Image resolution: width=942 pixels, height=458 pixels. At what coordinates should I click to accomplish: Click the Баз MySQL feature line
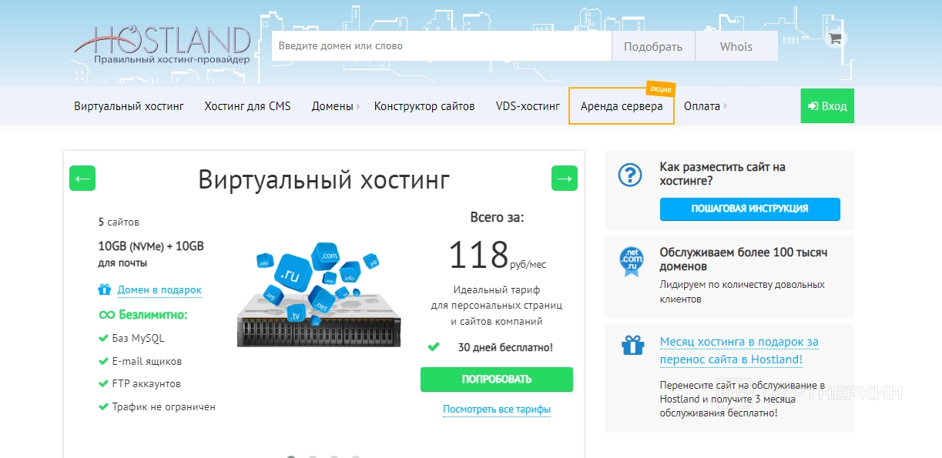131,338
